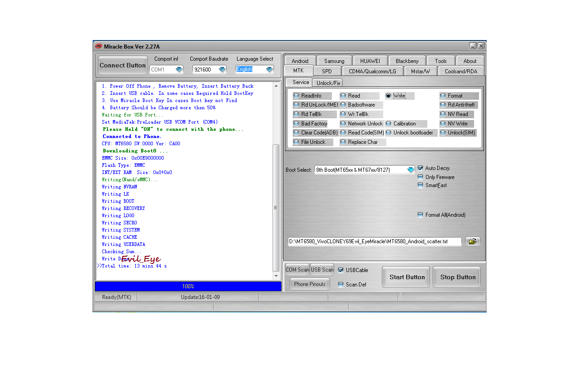Select the Badsoftware option
Screen dimensions: 573x375
(361, 105)
